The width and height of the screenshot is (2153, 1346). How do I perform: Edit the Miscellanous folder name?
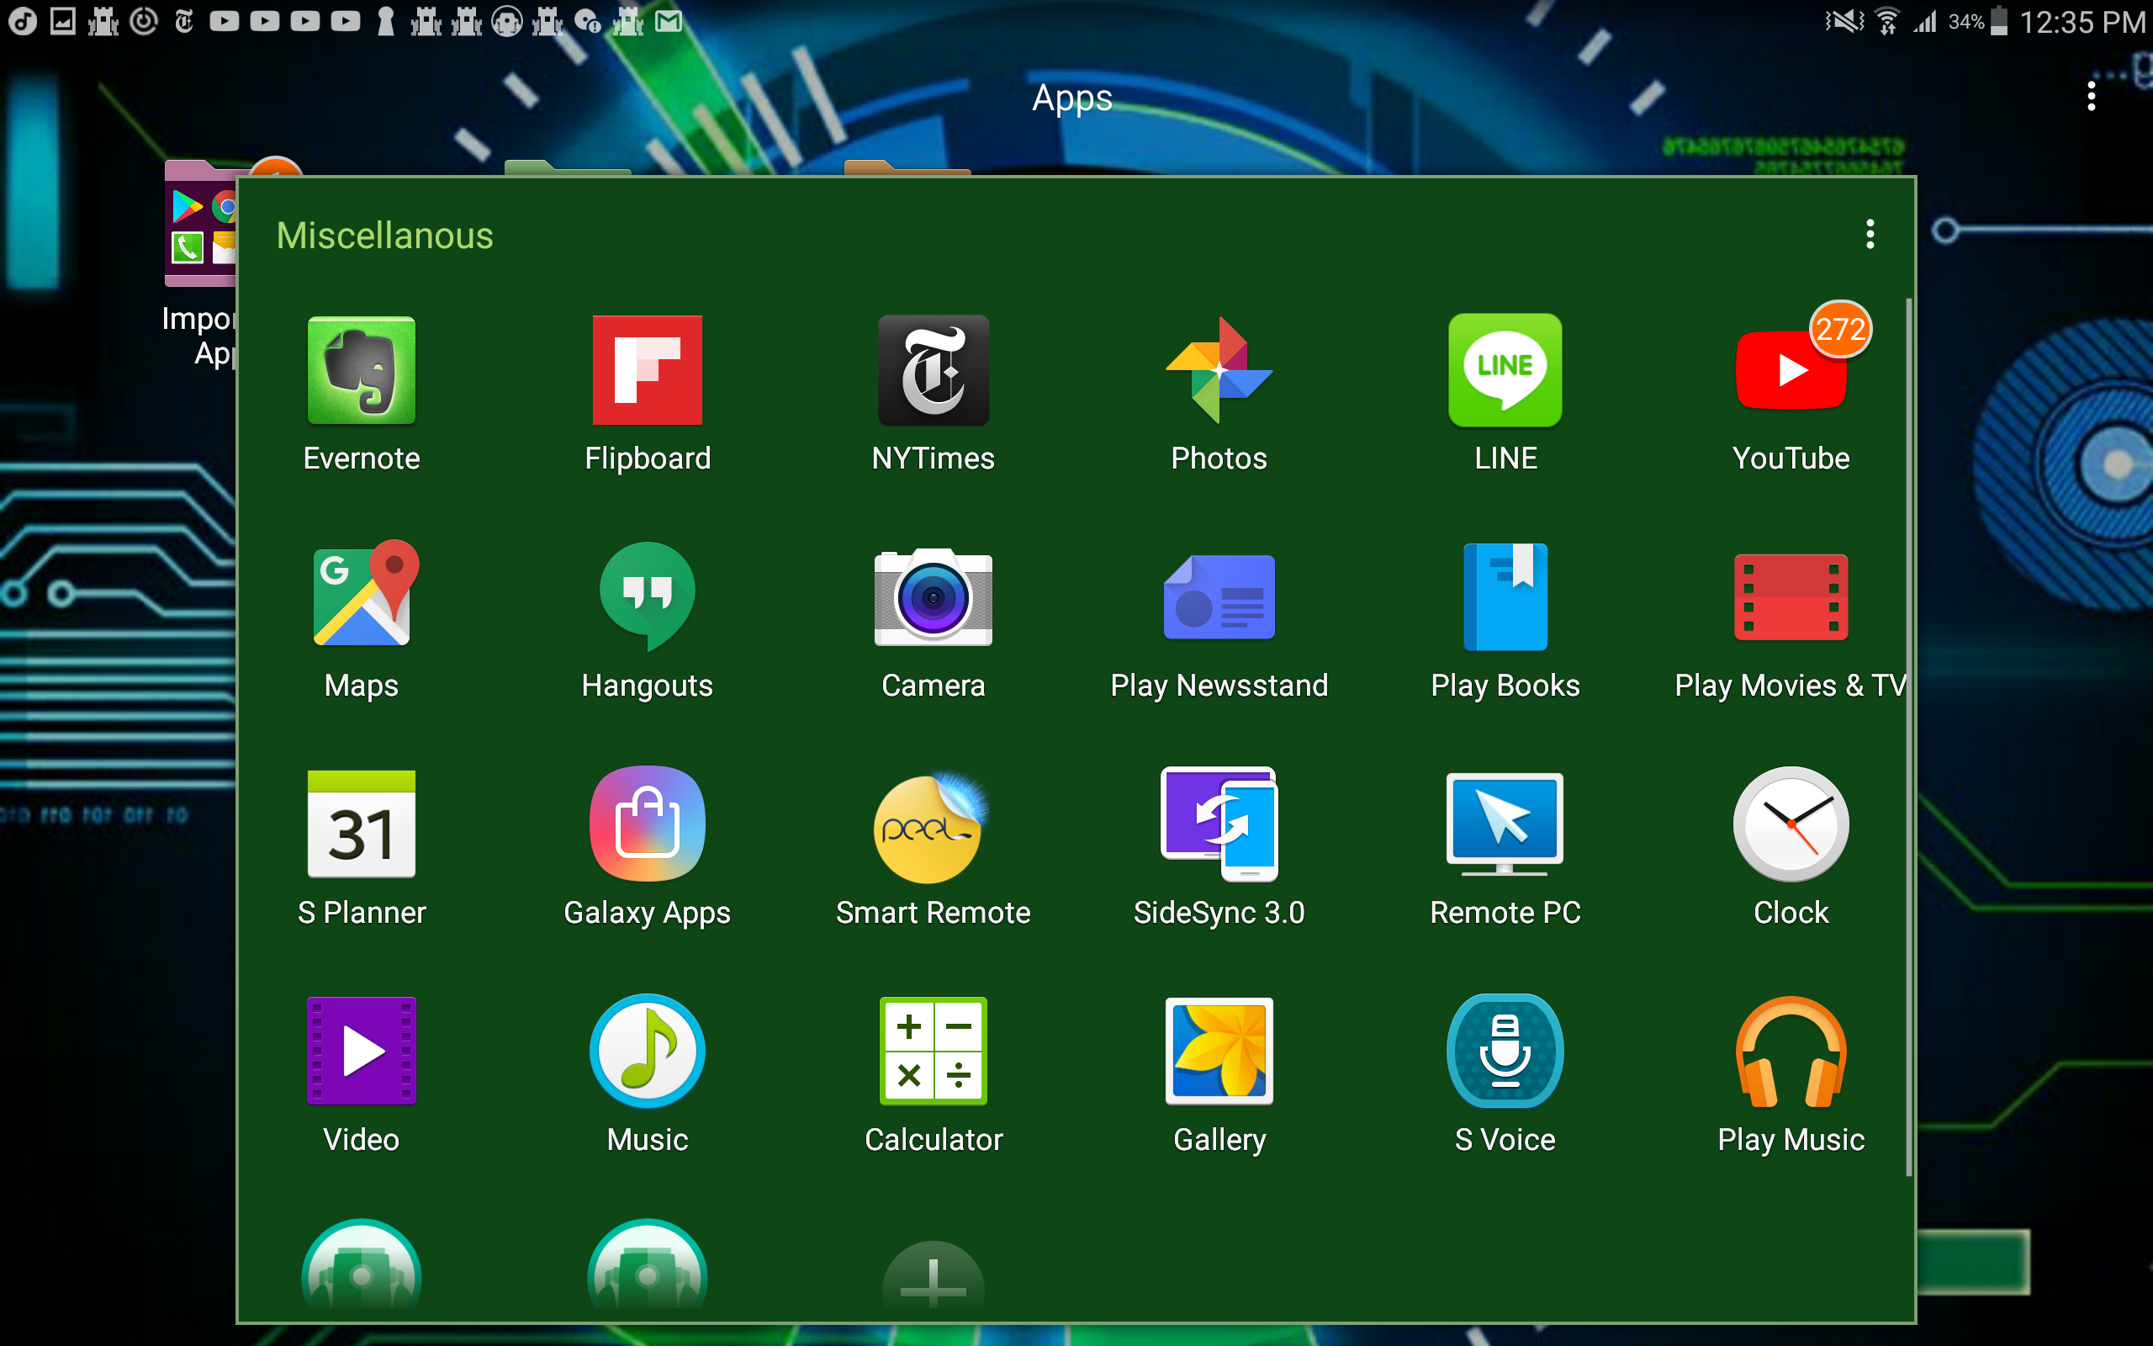click(384, 236)
